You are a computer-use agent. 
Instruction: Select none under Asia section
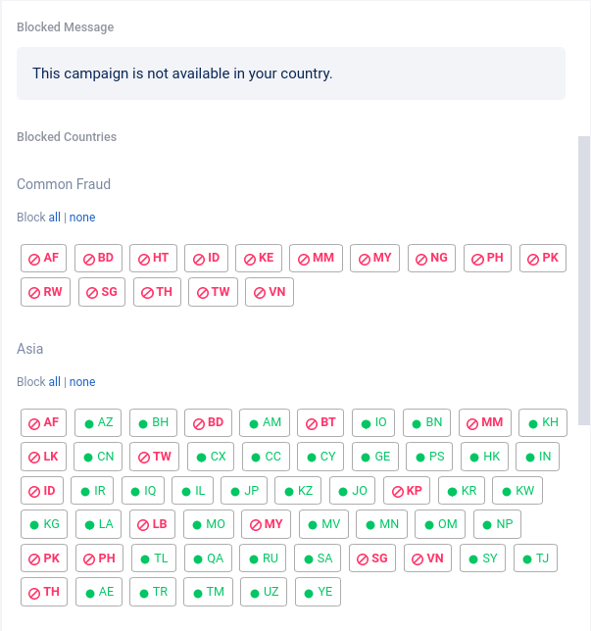[82, 382]
